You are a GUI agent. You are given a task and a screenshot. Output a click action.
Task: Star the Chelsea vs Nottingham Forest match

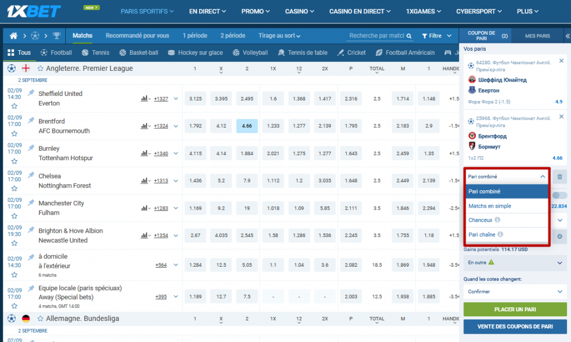point(14,189)
